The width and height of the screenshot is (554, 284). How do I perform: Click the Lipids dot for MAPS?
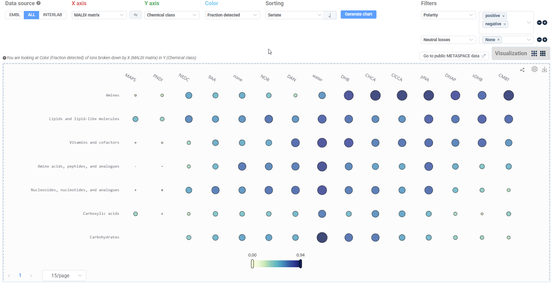(135, 119)
